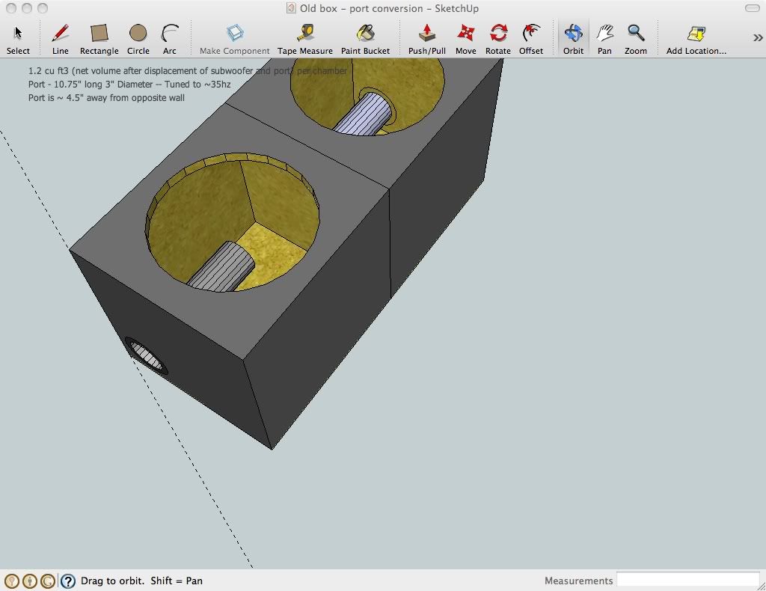Switch to the Orbit tool
This screenshot has height=591, width=766.
tap(573, 32)
